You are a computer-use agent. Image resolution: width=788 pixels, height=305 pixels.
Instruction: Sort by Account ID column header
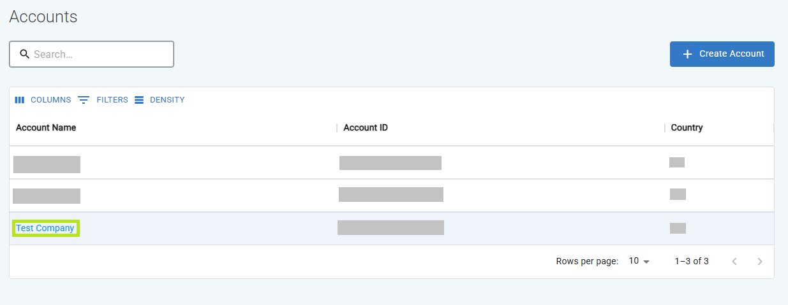(366, 127)
